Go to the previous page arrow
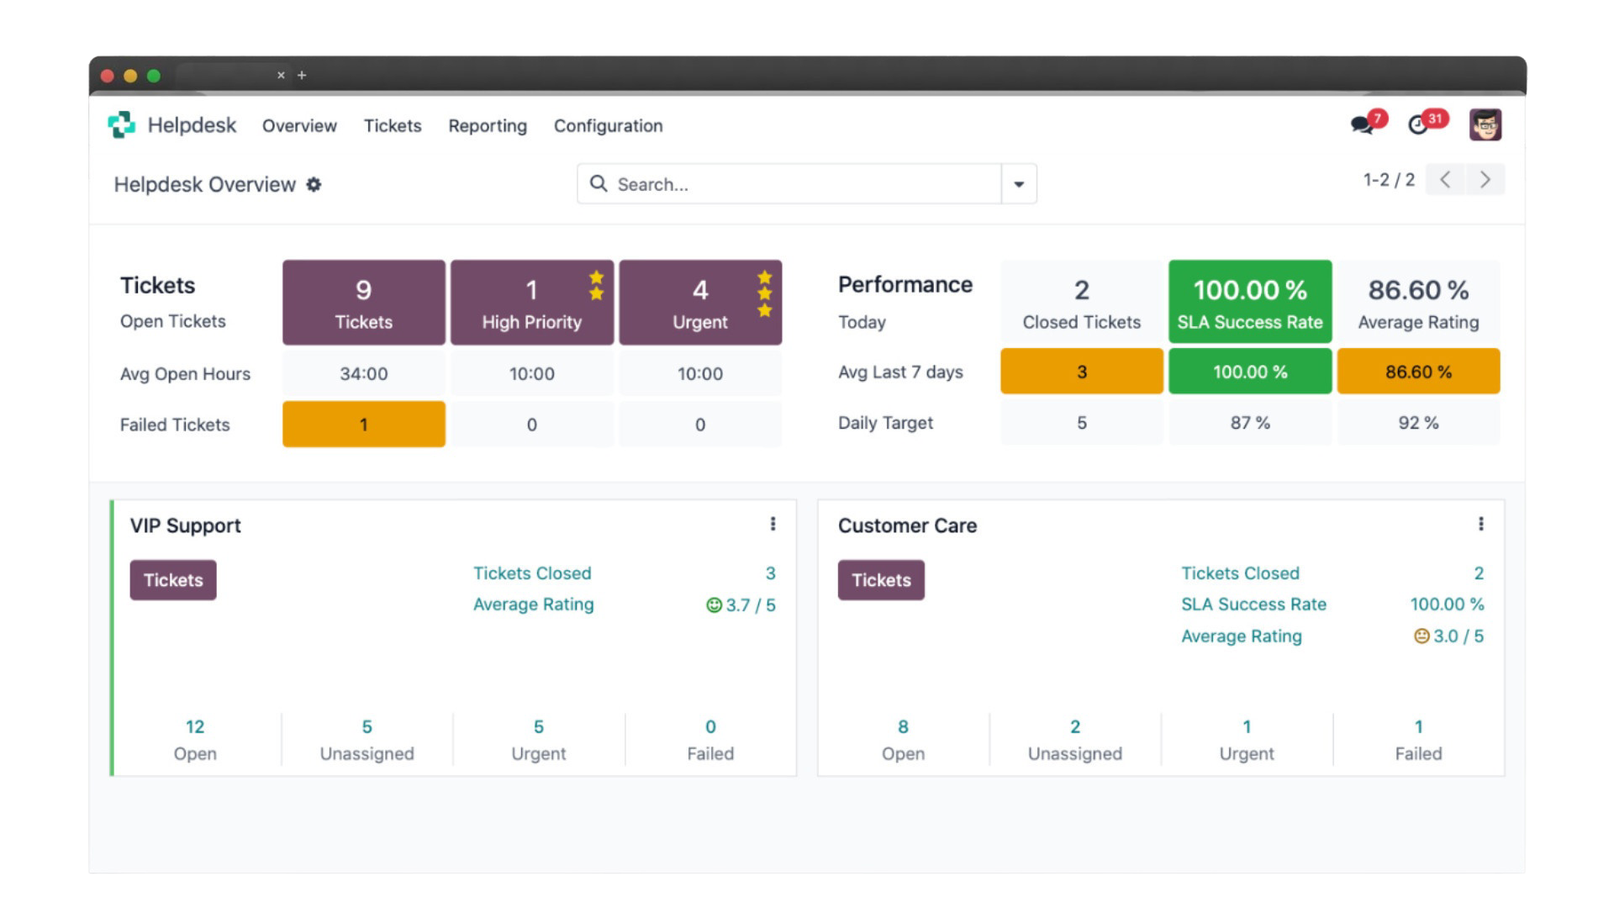Viewport: 1614px width, 908px height. (x=1445, y=179)
